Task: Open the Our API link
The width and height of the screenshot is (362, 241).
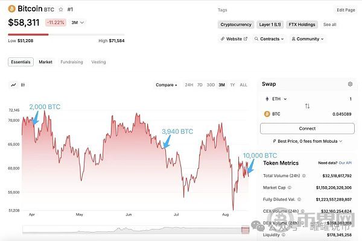Action: [345, 163]
